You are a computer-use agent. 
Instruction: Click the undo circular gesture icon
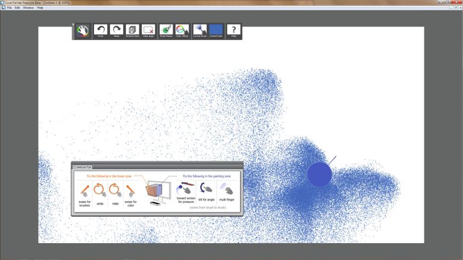(x=100, y=190)
